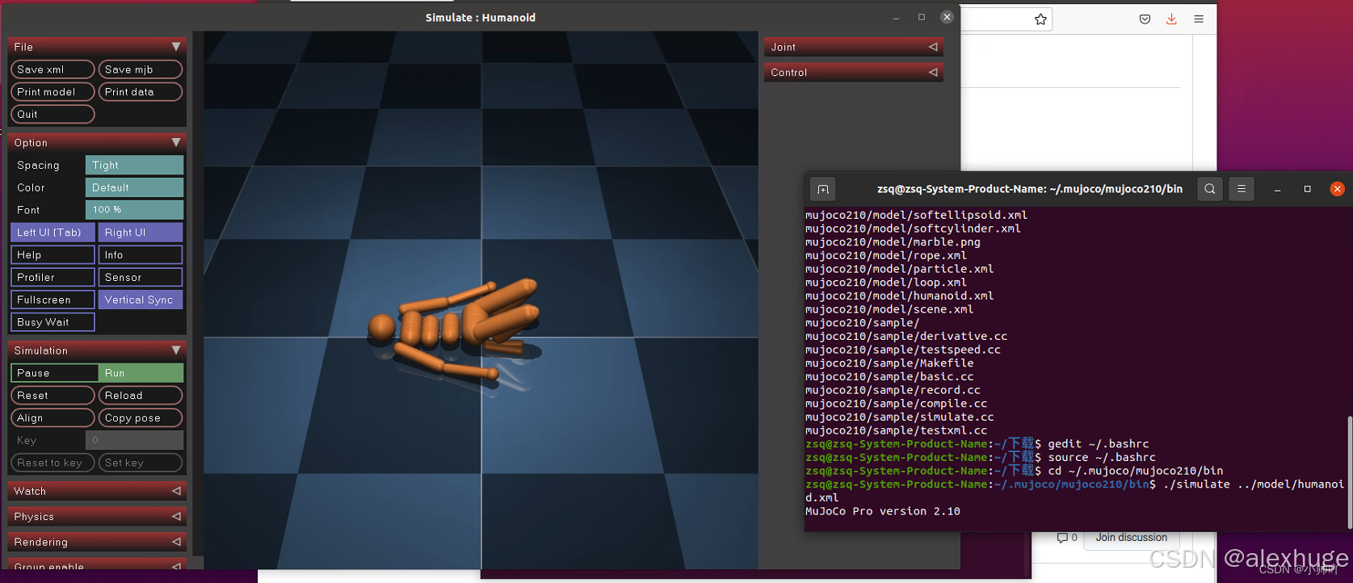Image resolution: width=1353 pixels, height=583 pixels.
Task: Expand the Watch section
Action: [x=97, y=491]
